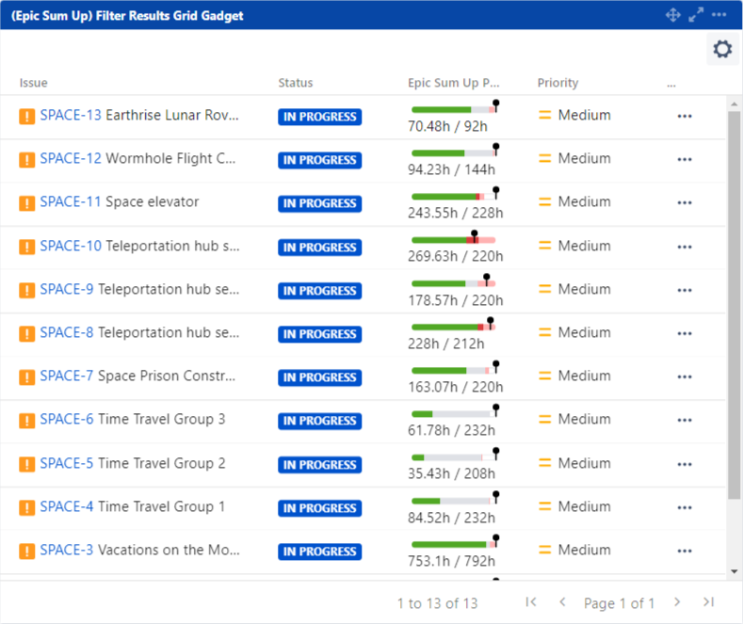This screenshot has width=743, height=624.
Task: Click the epic type icon beside SPACE-11
Action: click(x=27, y=202)
